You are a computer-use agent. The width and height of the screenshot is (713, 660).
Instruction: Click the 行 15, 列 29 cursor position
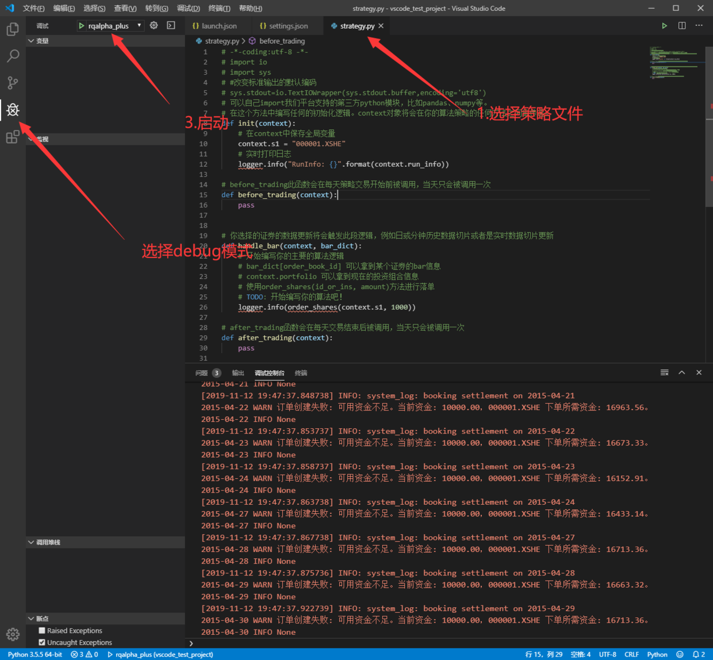(x=544, y=654)
